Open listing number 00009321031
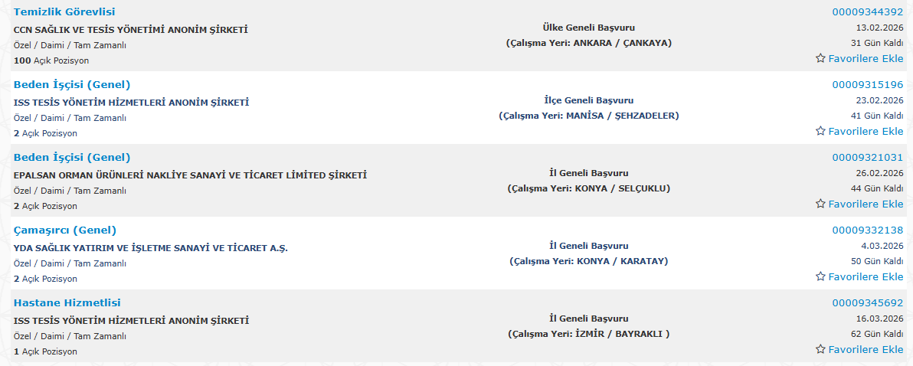Image resolution: width=913 pixels, height=366 pixels. (x=868, y=158)
